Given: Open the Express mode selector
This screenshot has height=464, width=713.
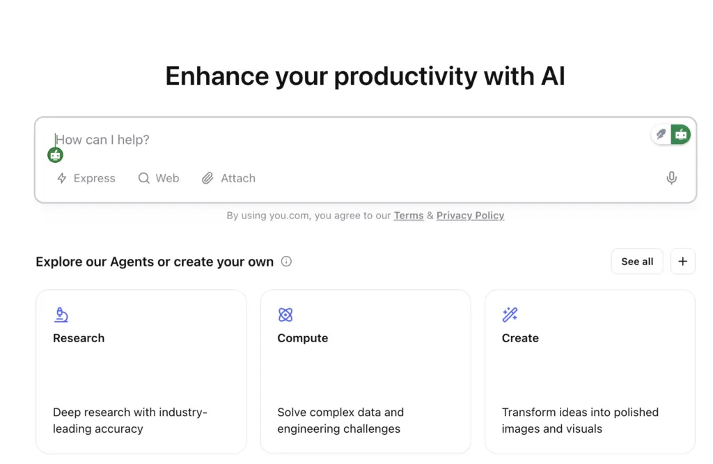Looking at the screenshot, I should tap(86, 178).
